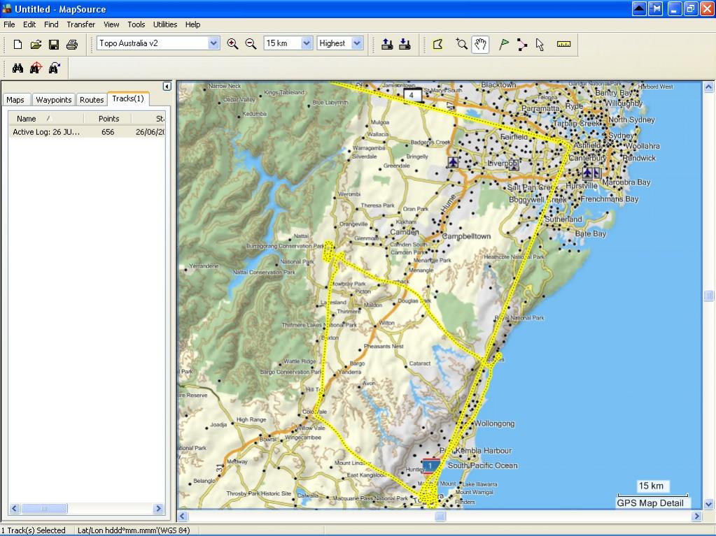Open the 15 km zoom scale dropdown
Screen dimensions: 716x536
(307, 43)
